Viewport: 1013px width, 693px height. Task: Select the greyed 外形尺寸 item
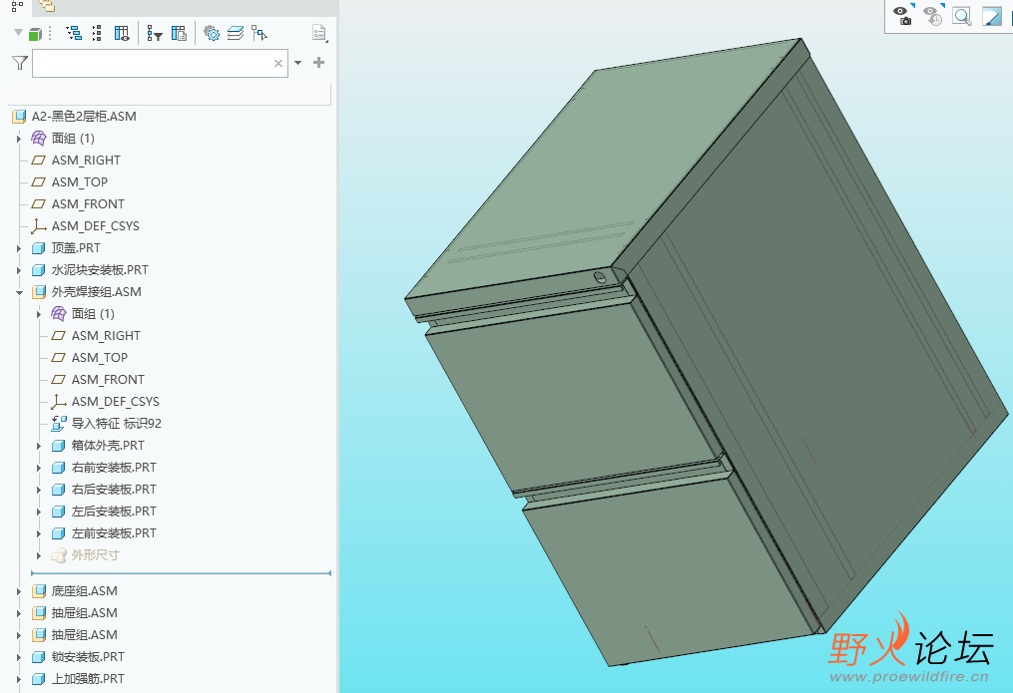click(x=96, y=555)
